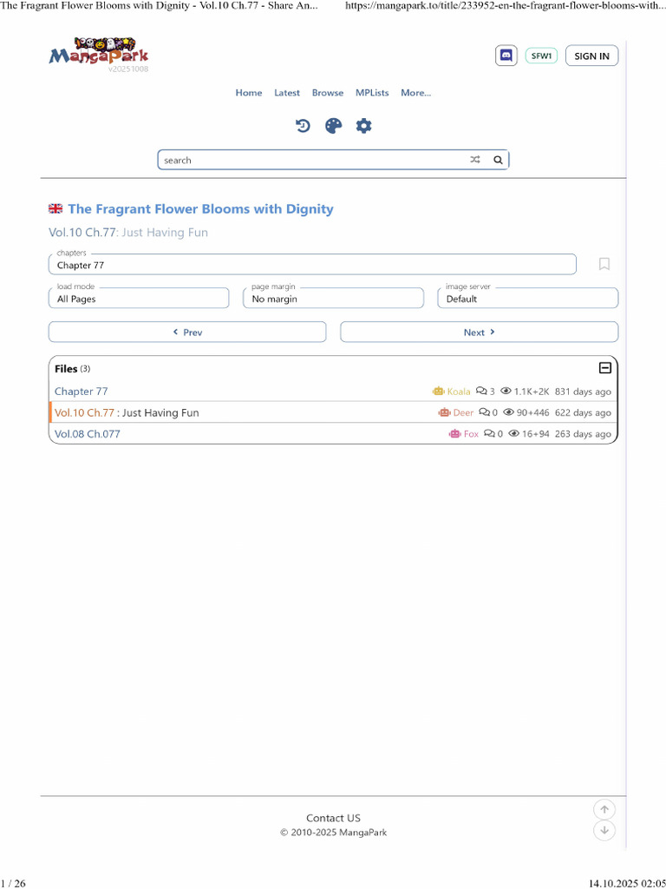Click the Deer uploader name
666x889 pixels.
pyautogui.click(x=463, y=412)
